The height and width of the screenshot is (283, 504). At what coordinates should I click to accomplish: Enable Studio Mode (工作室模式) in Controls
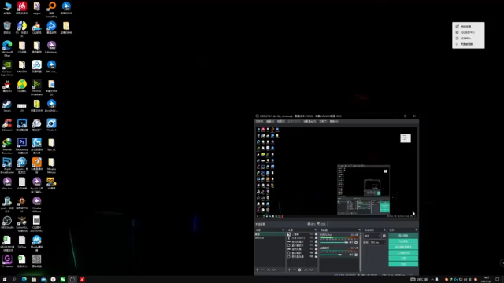[x=403, y=253]
